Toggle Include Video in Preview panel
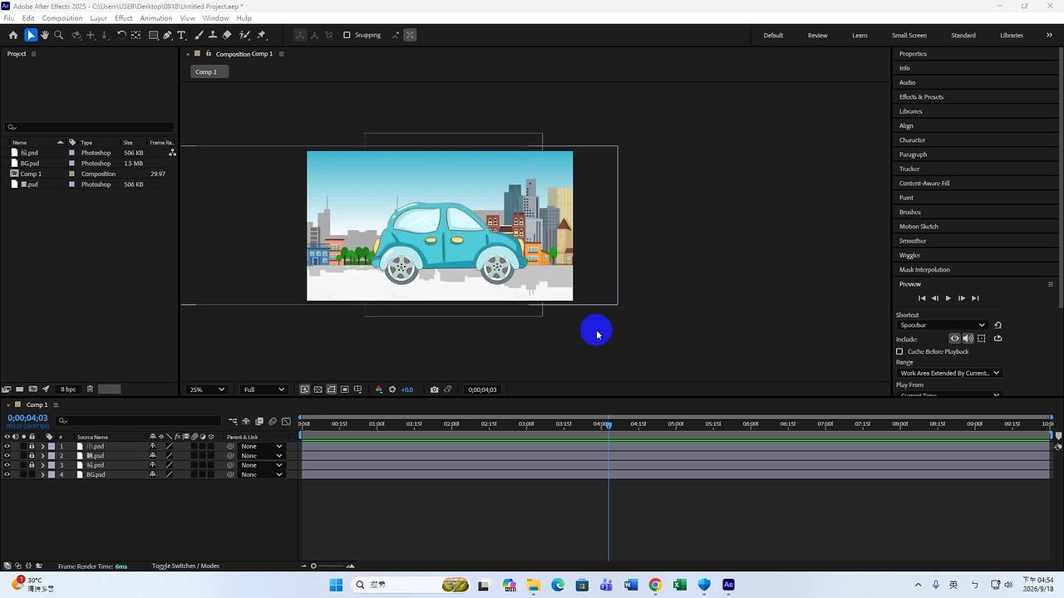 point(954,338)
